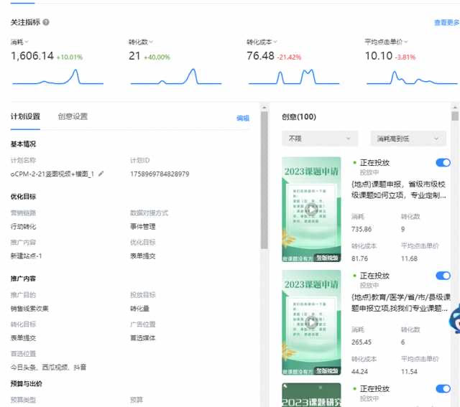Toggle off the third creative 2023课题研究

tap(443, 389)
